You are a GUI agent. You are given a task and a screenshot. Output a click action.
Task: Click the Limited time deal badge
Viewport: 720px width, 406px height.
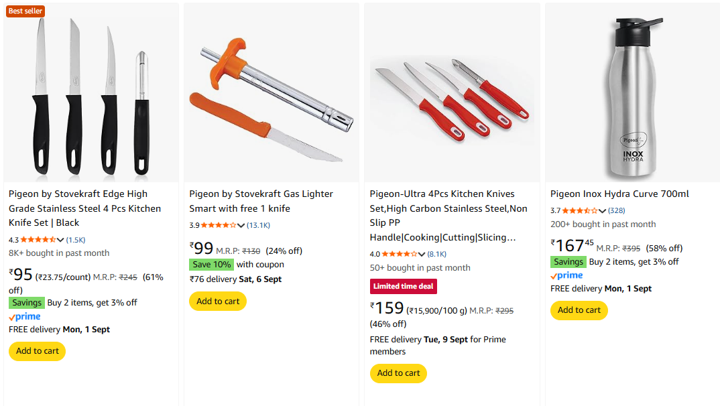pos(404,286)
